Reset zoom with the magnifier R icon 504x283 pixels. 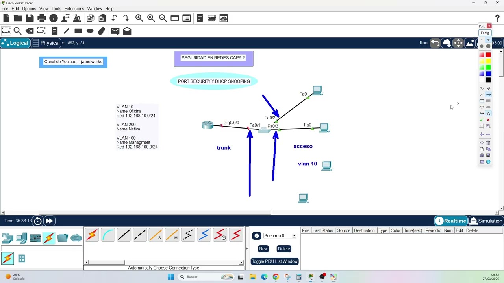[x=151, y=18]
